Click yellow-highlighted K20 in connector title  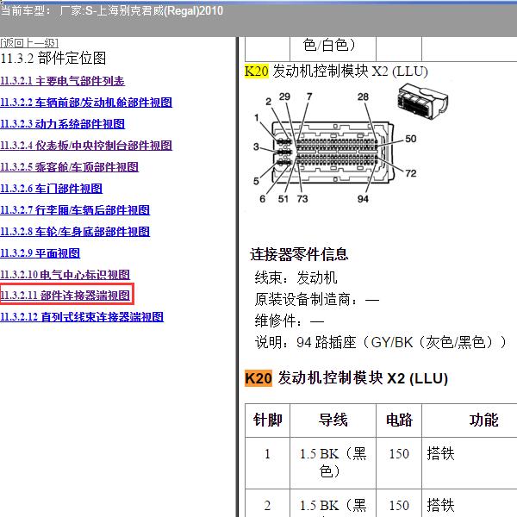pyautogui.click(x=257, y=71)
